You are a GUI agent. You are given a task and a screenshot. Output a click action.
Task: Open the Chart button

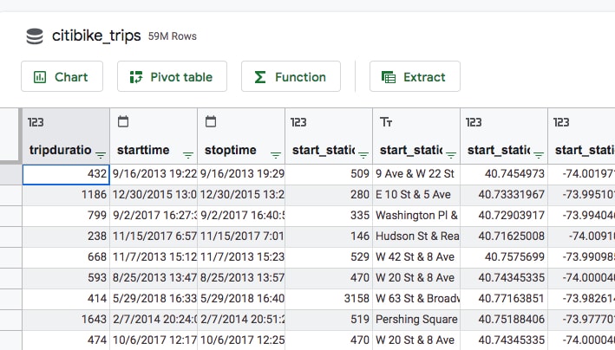click(62, 76)
